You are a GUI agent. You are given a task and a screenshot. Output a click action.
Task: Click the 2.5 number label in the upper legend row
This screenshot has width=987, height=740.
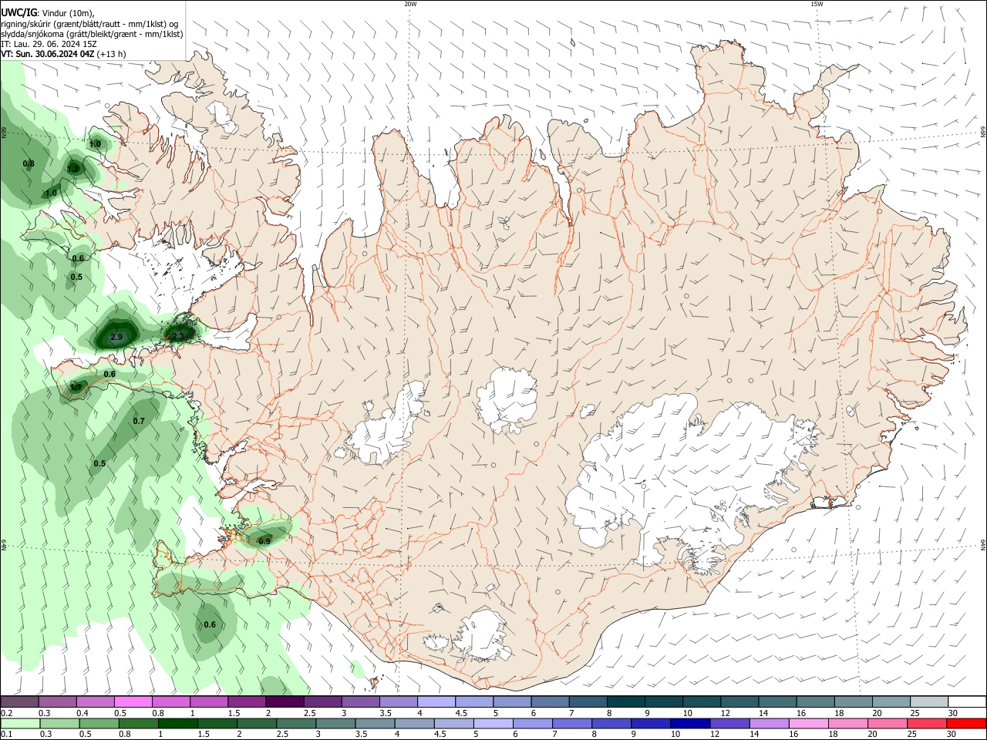click(x=309, y=713)
